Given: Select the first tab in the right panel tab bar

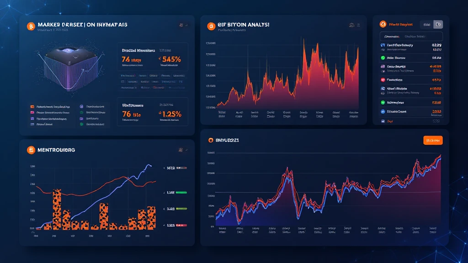Looking at the screenshot, I should [x=392, y=37].
